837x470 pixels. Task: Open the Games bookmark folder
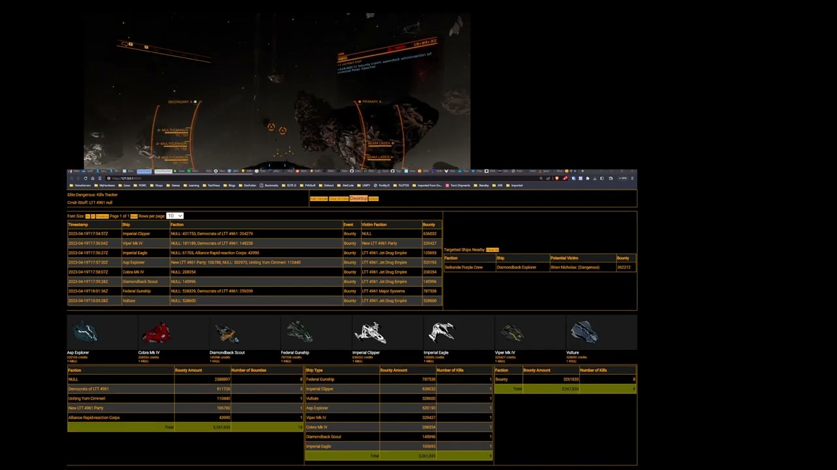(x=175, y=185)
